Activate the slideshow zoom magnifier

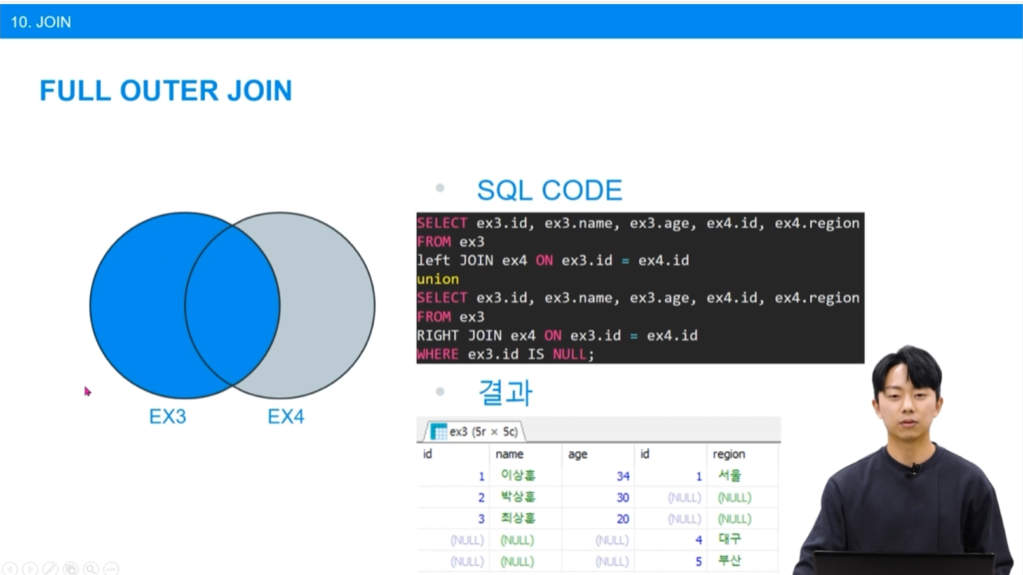tap(92, 568)
